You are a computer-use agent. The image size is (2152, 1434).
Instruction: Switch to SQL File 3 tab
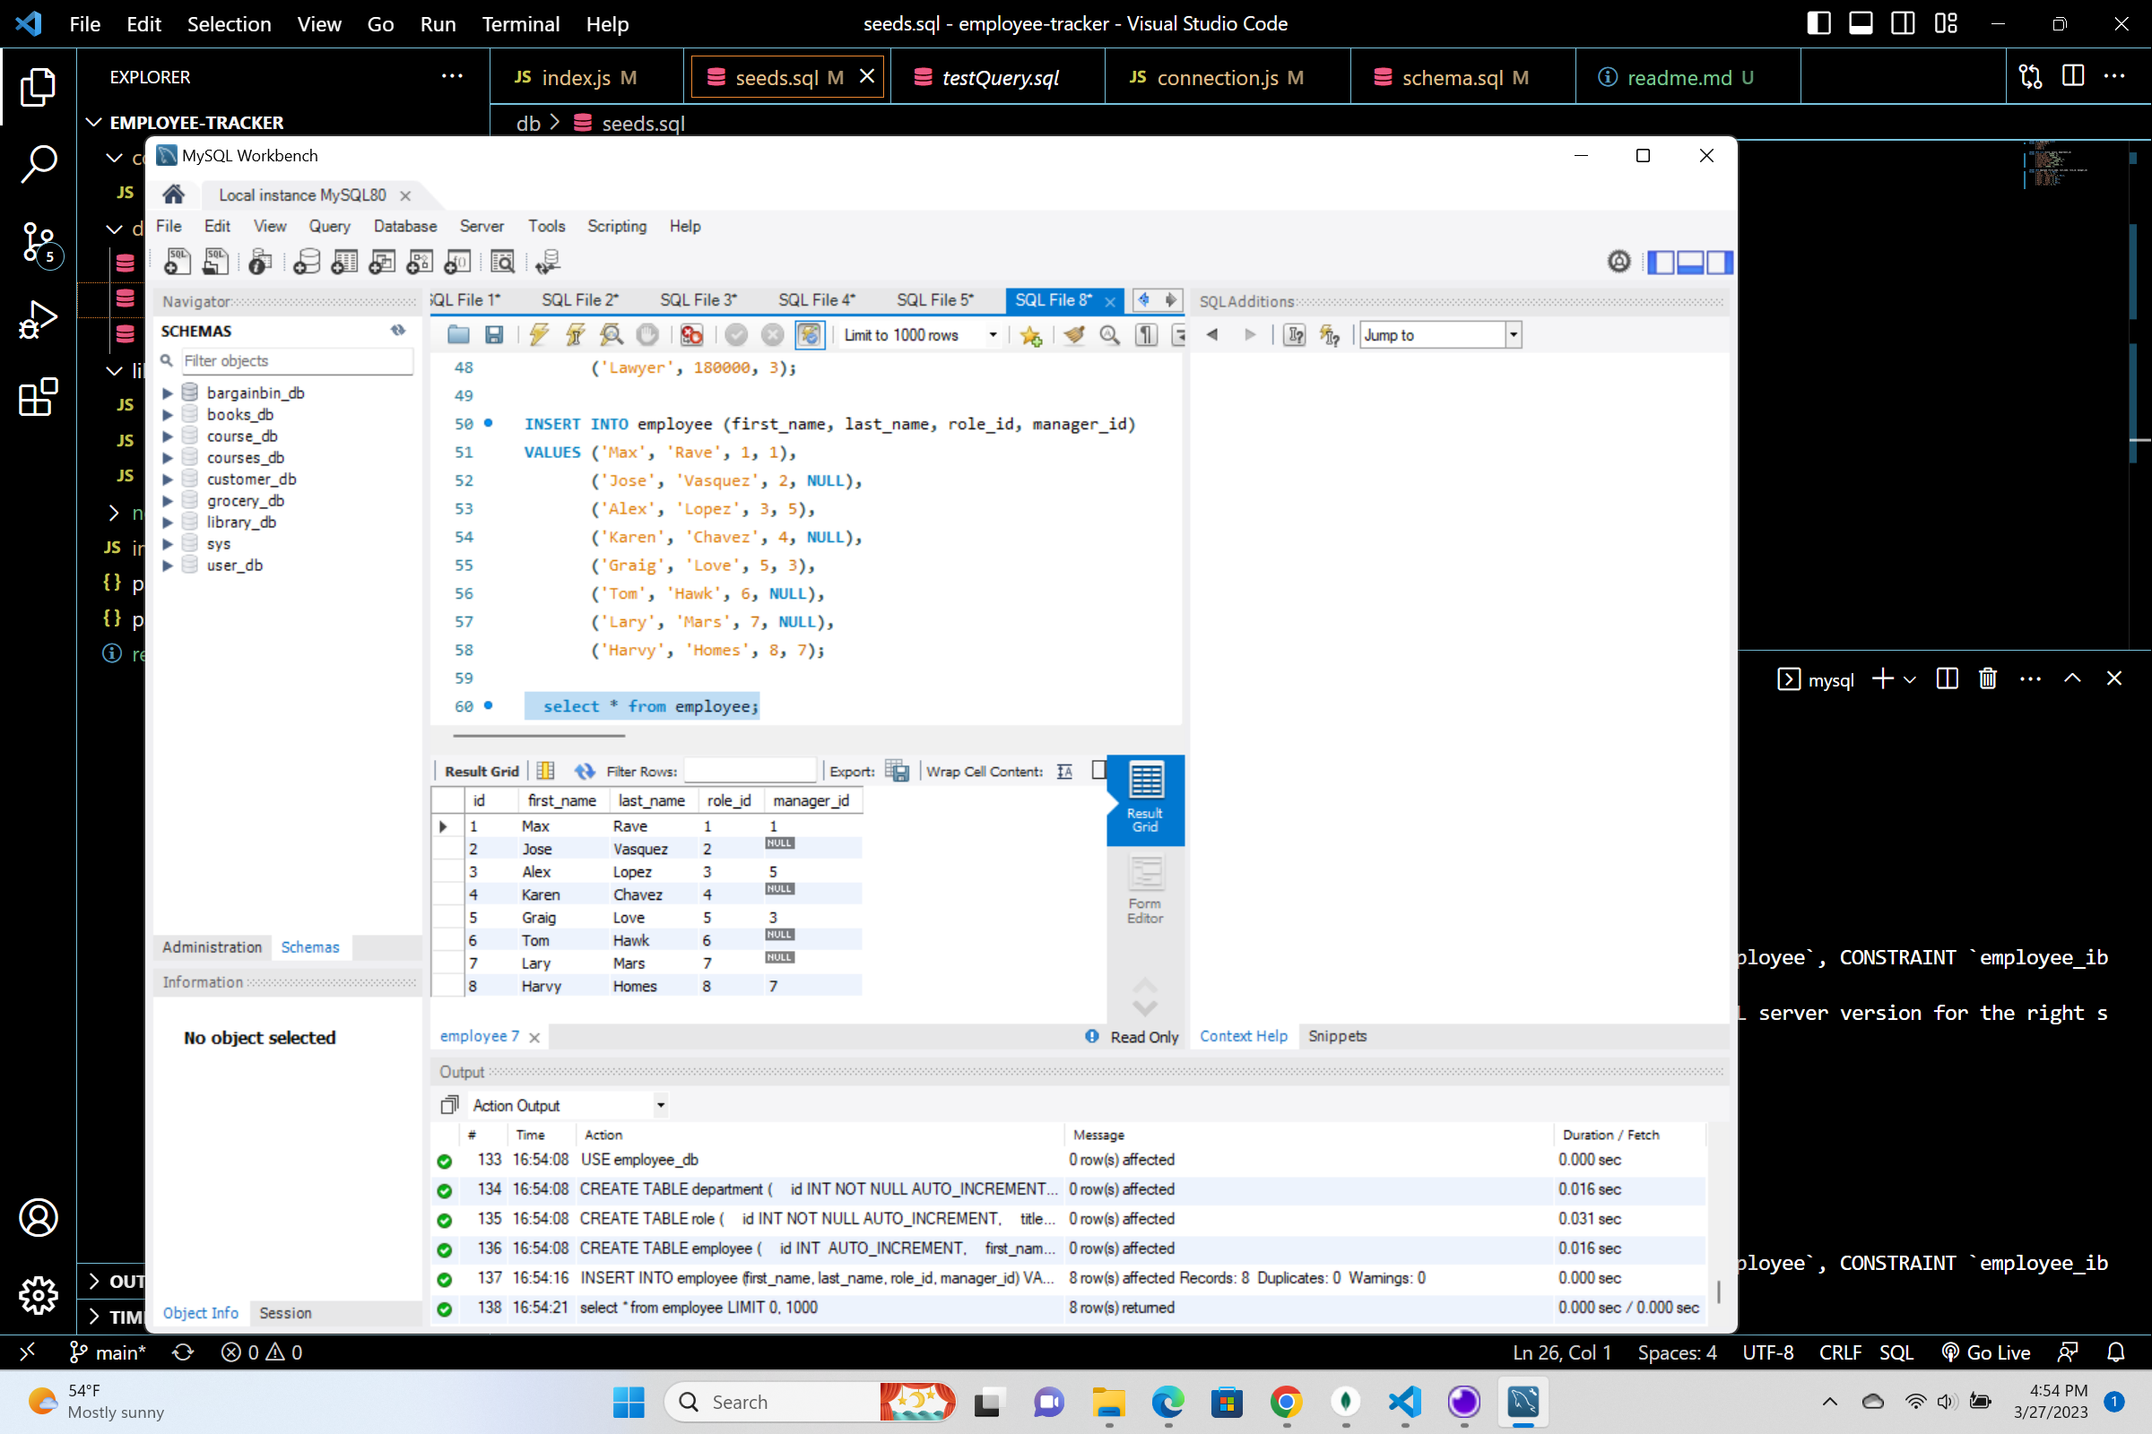(698, 300)
